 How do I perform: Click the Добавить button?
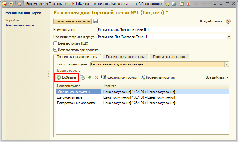(x=66, y=77)
